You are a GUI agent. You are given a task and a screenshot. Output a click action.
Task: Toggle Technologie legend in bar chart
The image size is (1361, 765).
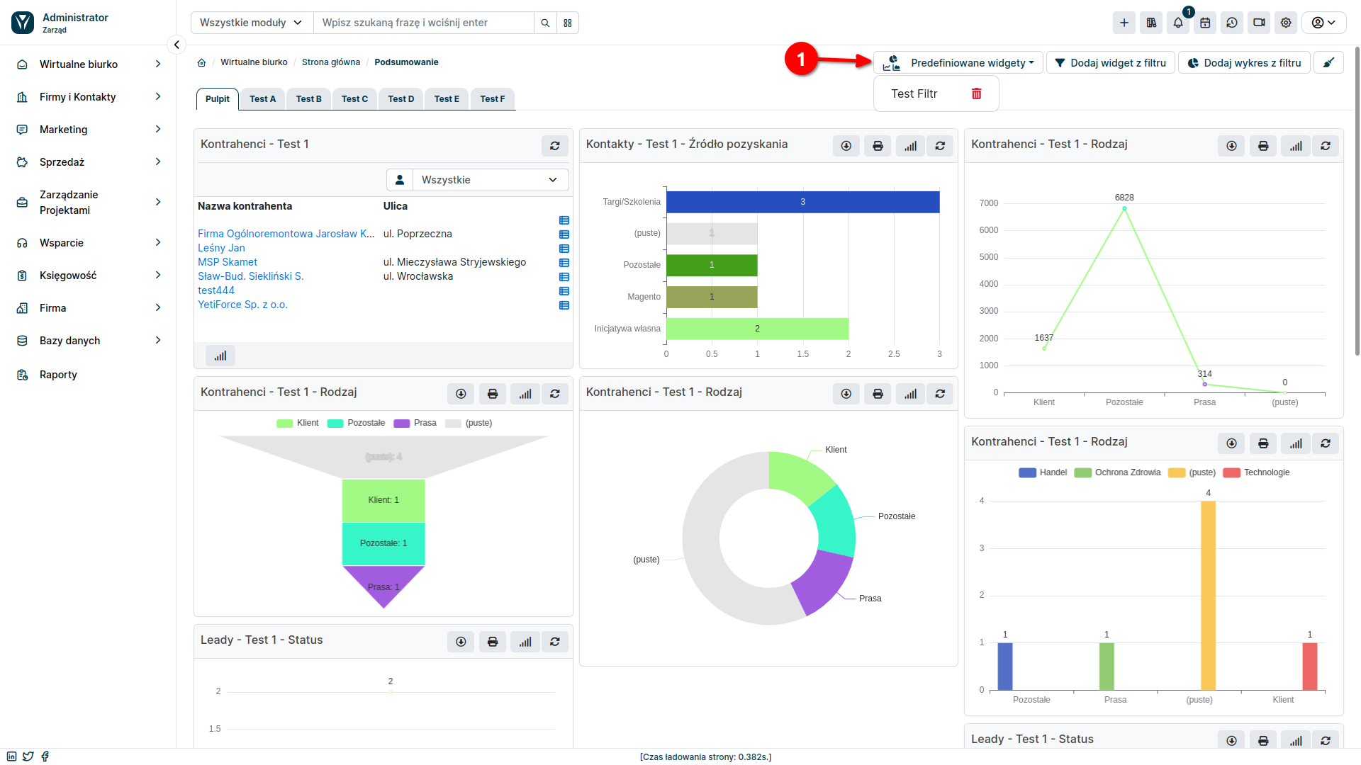(1257, 472)
